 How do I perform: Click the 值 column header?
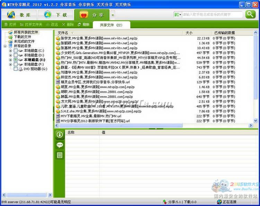[x=179, y=132]
